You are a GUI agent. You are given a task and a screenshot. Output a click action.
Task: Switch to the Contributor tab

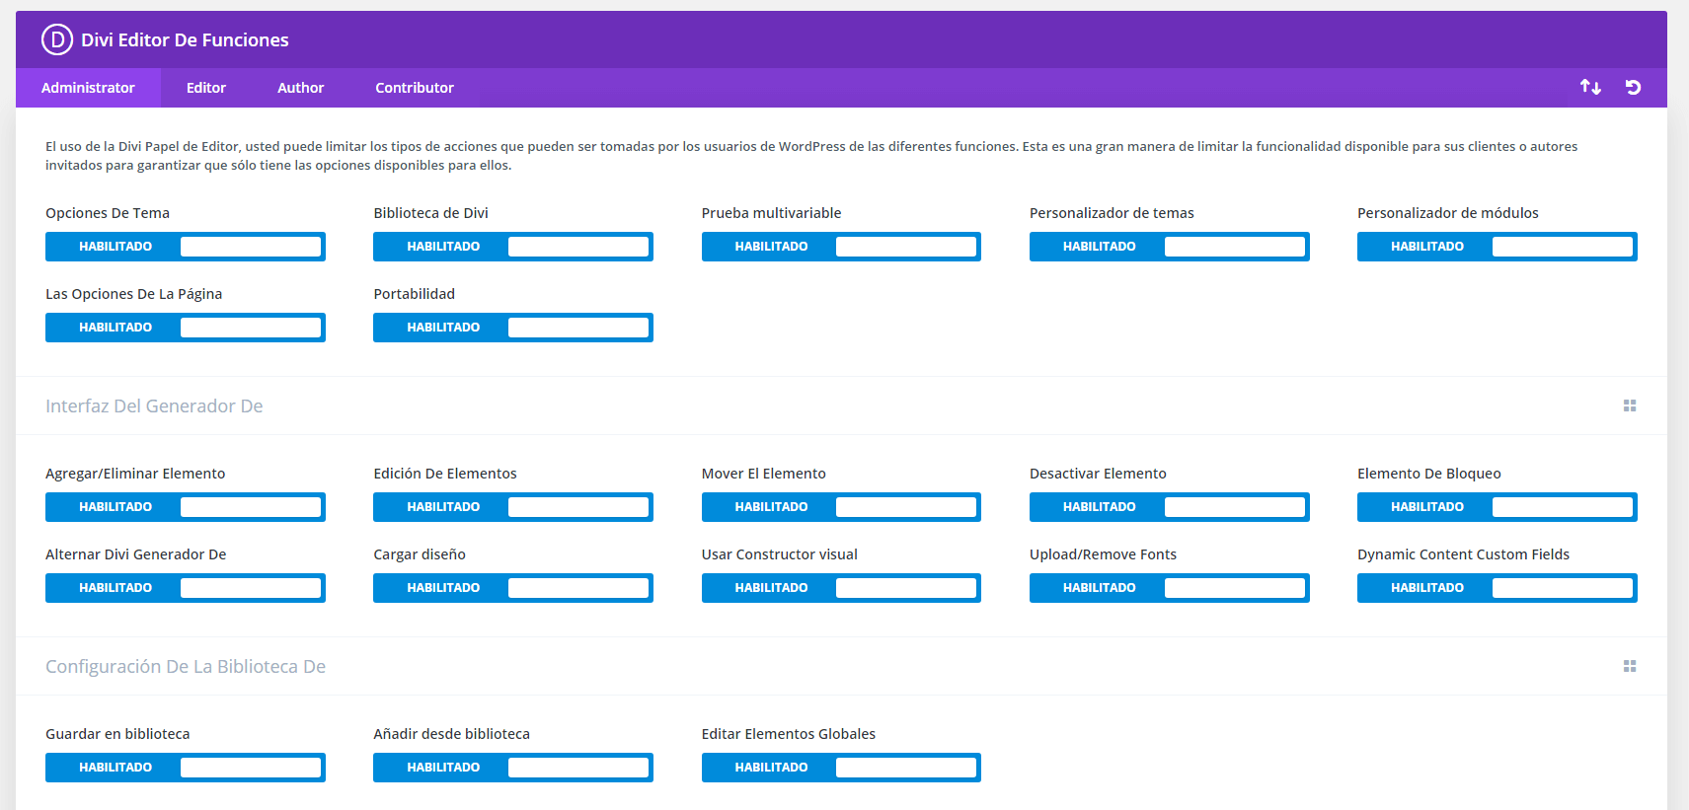tap(415, 88)
